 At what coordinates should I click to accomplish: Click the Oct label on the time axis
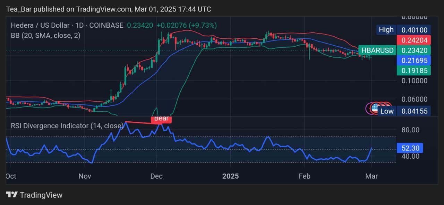[x=10, y=176]
